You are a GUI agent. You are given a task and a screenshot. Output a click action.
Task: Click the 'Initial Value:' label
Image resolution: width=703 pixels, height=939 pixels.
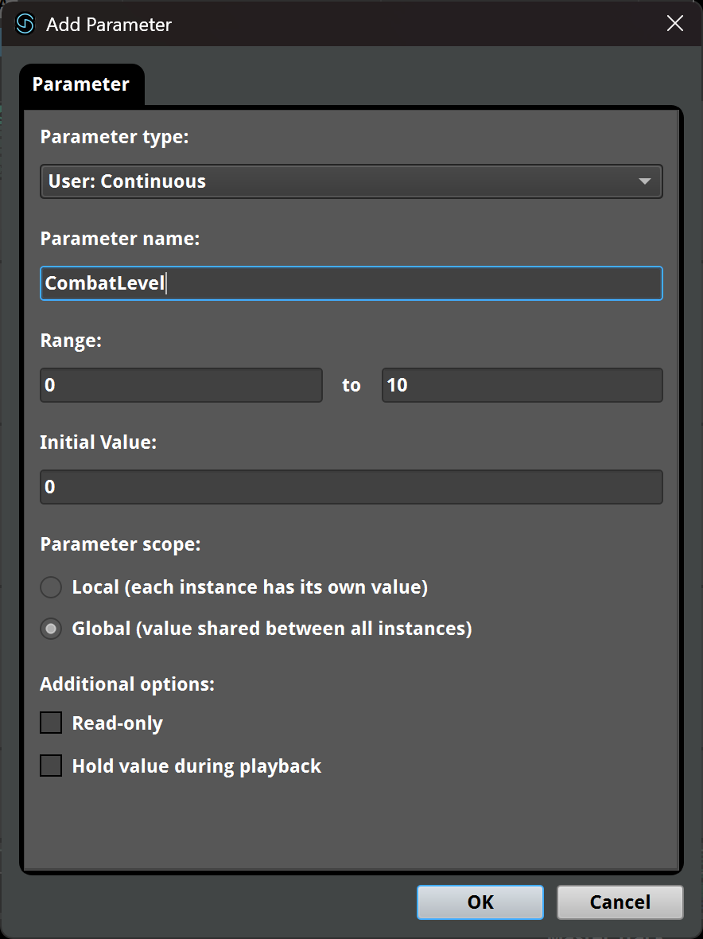pyautogui.click(x=98, y=442)
